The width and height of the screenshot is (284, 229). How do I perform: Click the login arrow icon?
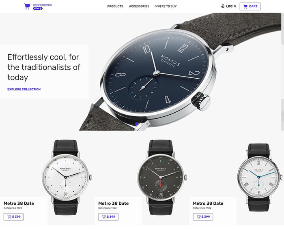point(223,6)
